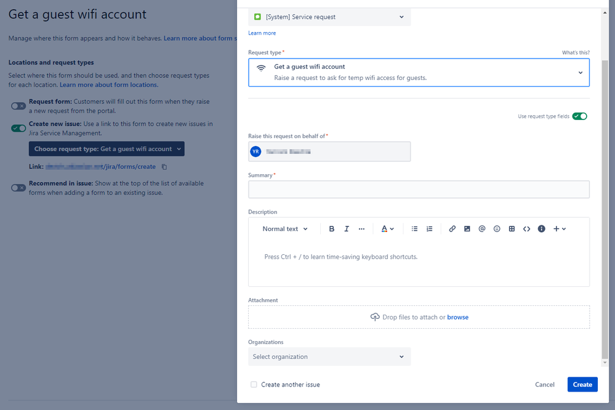The height and width of the screenshot is (410, 615).
Task: Click the Create button
Action: (582, 384)
